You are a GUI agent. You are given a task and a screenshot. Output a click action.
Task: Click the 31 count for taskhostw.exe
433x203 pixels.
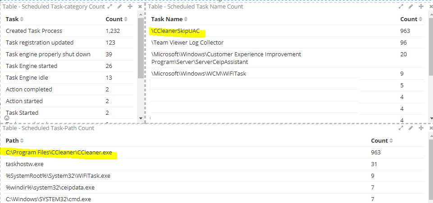pos(374,164)
